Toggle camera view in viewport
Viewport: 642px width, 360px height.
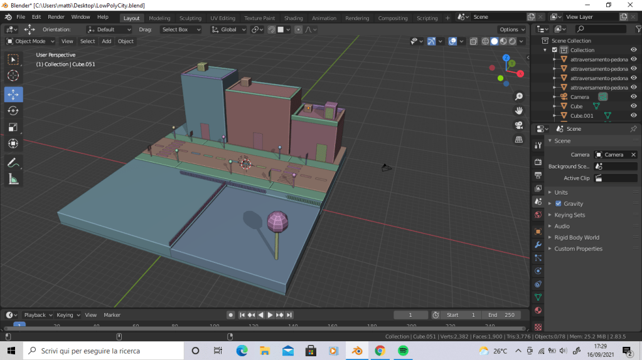point(519,125)
